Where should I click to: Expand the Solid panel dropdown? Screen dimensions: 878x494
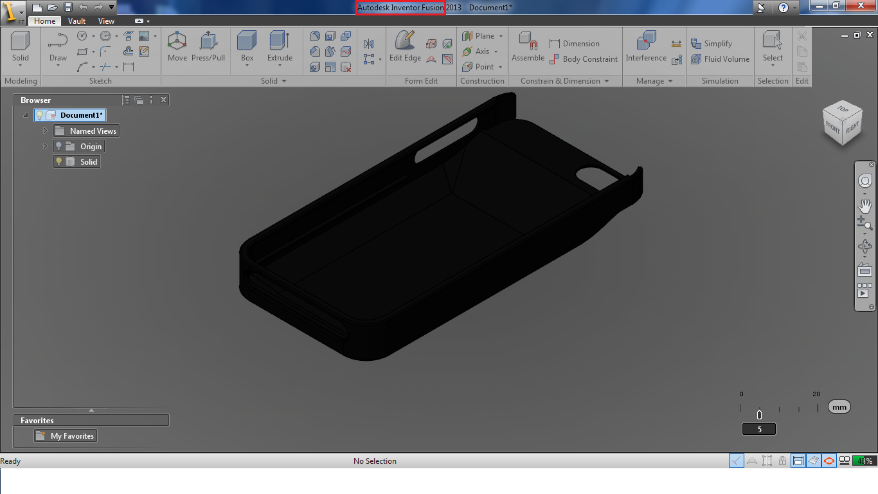284,81
